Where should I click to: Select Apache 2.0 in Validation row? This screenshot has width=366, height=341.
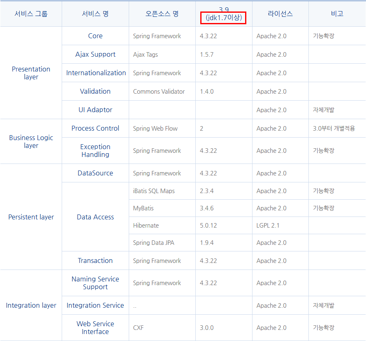pyautogui.click(x=280, y=91)
